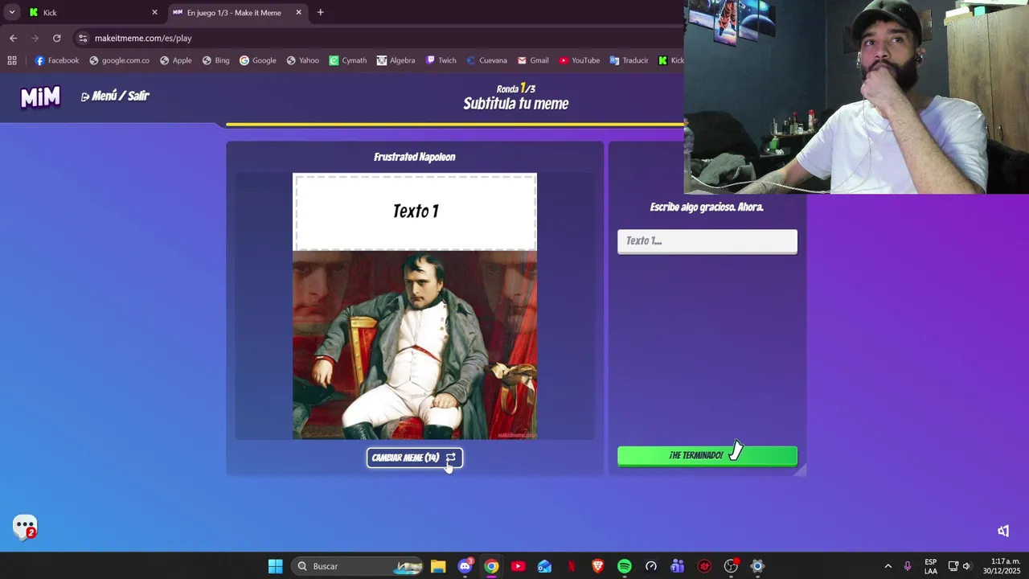Screen dimensions: 1029x579
Task: Change the ESP LAA keyboard layout
Action: (x=931, y=566)
